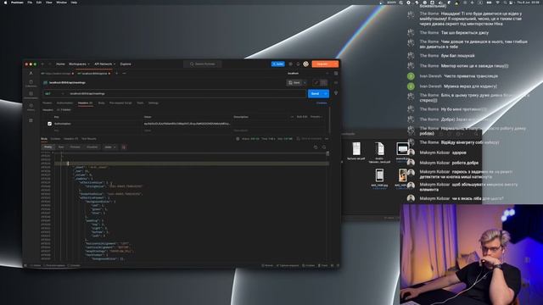This screenshot has width=543, height=305.
Task: Uncheck the Authorization header checkbox
Action: [49, 124]
